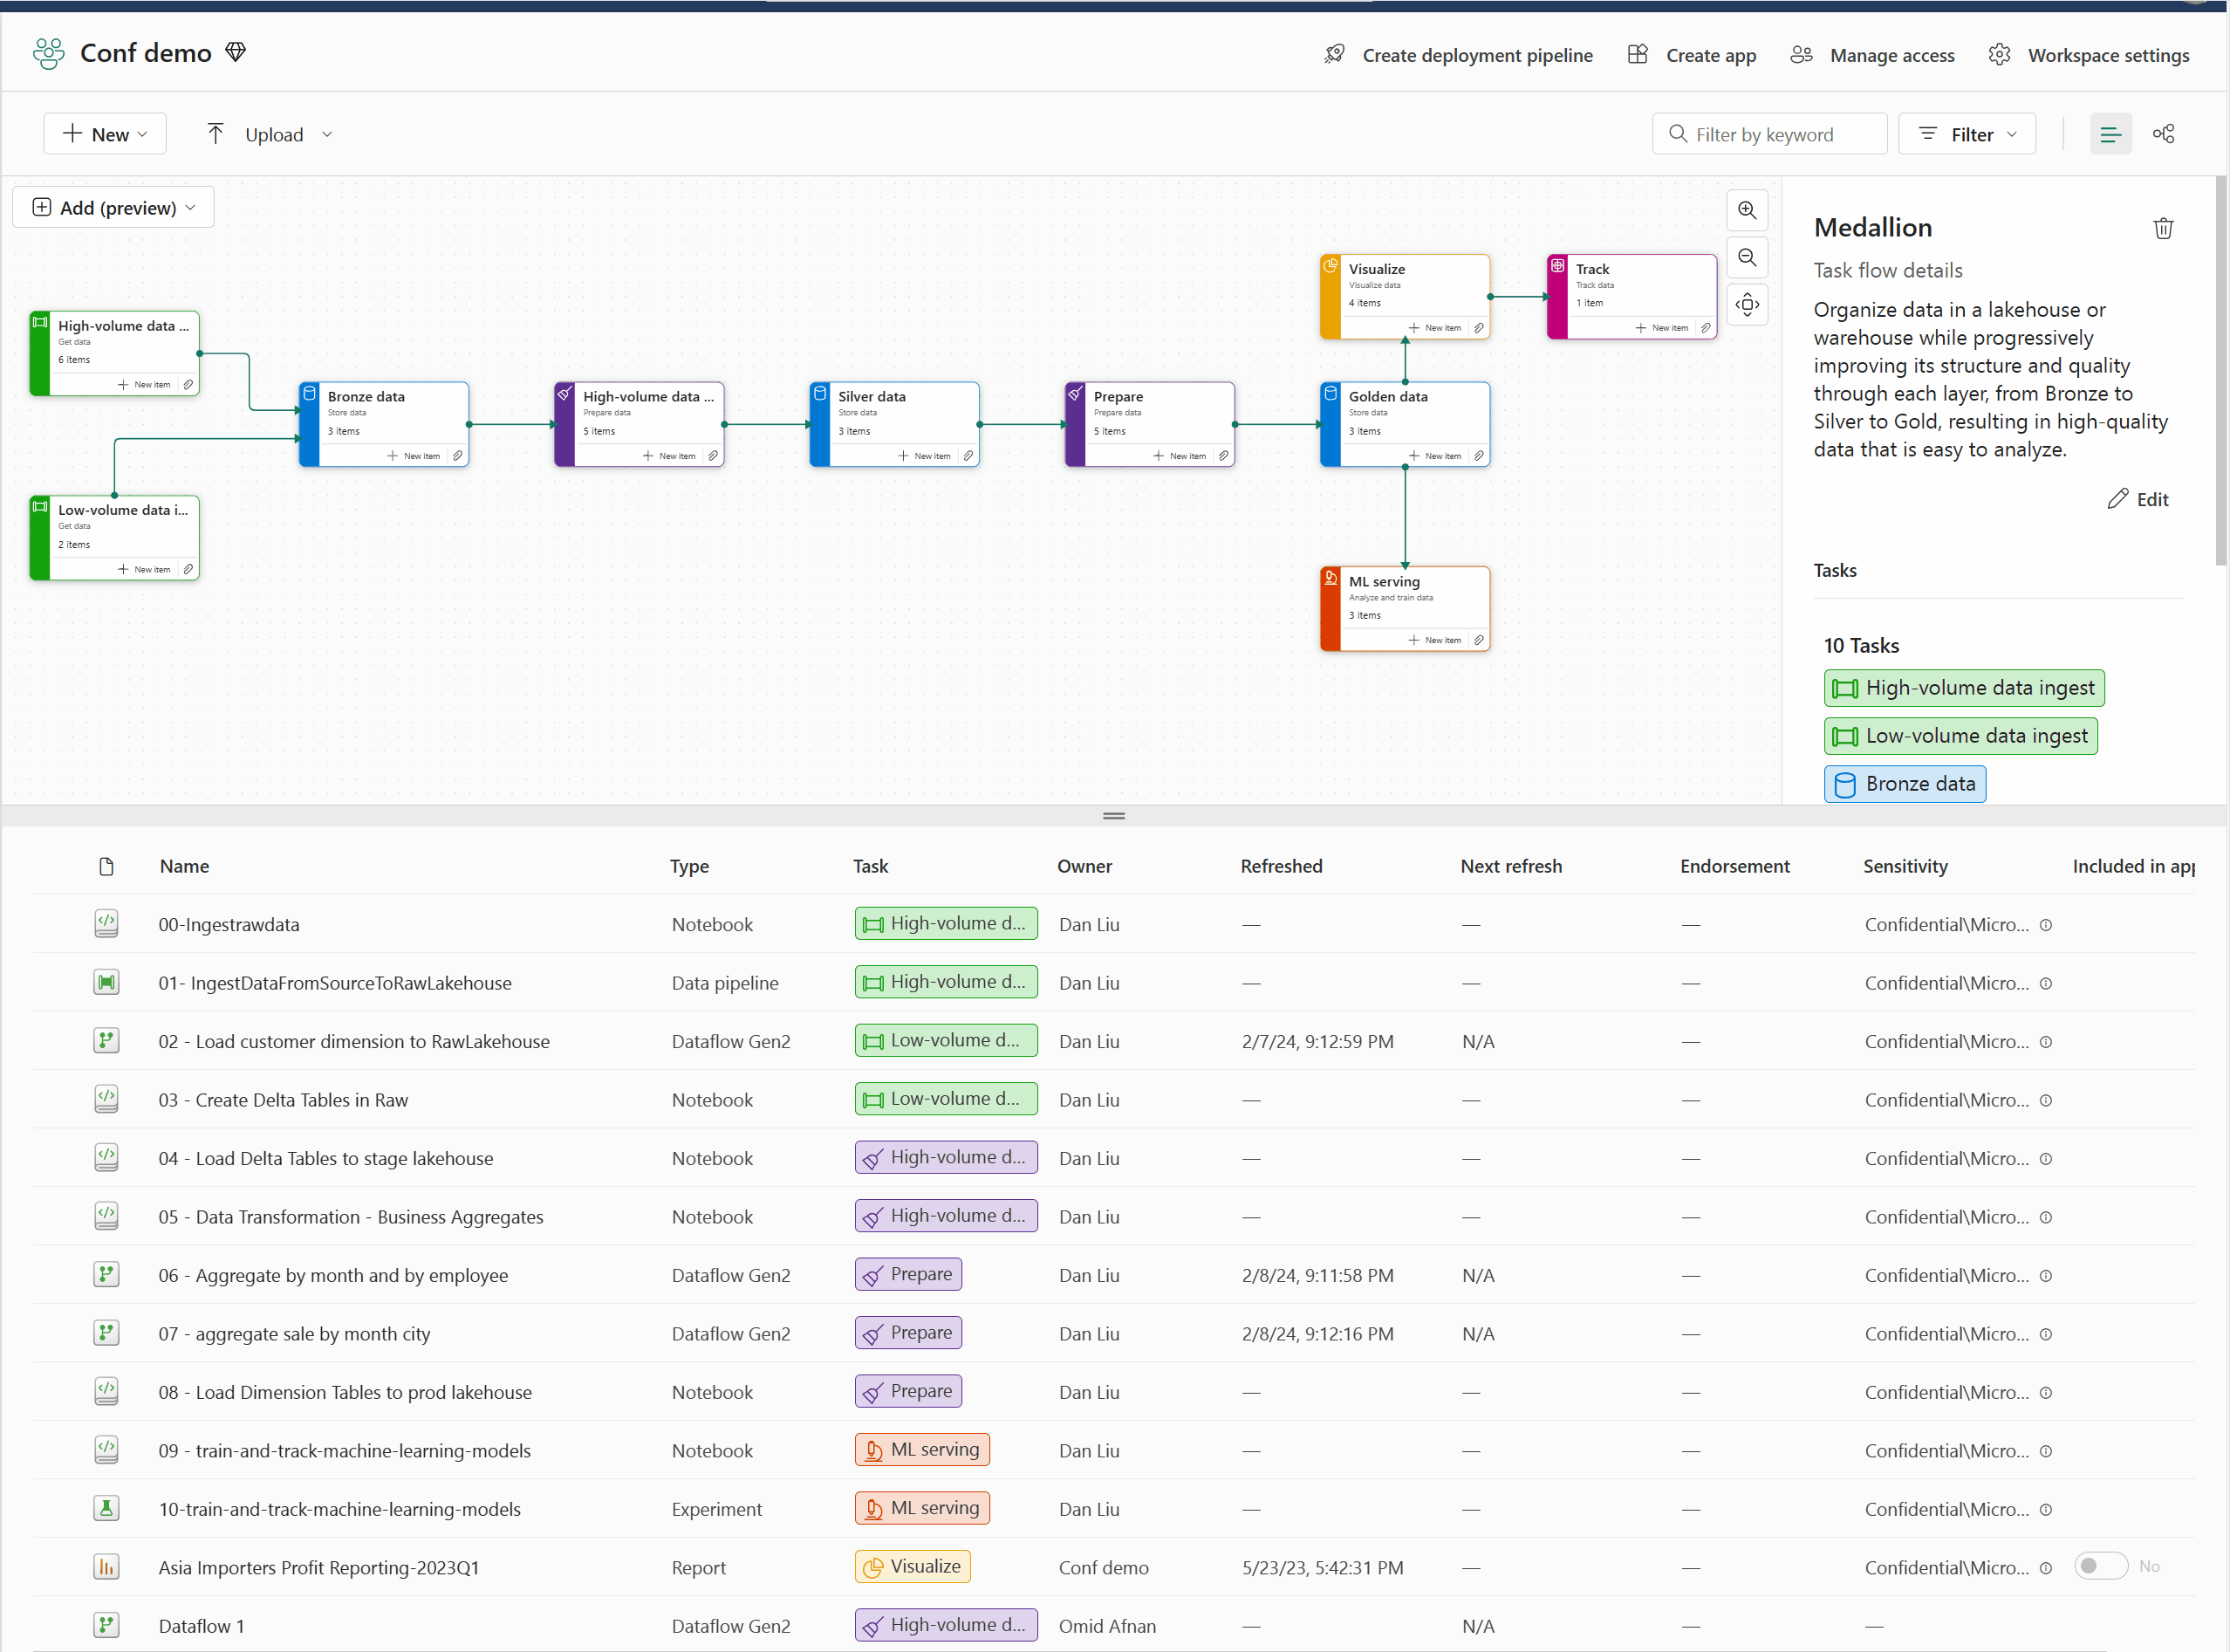The width and height of the screenshot is (2230, 1652).
Task: Click info icon beside 00-Ingestrawdata sensitivity
Action: click(x=2046, y=925)
